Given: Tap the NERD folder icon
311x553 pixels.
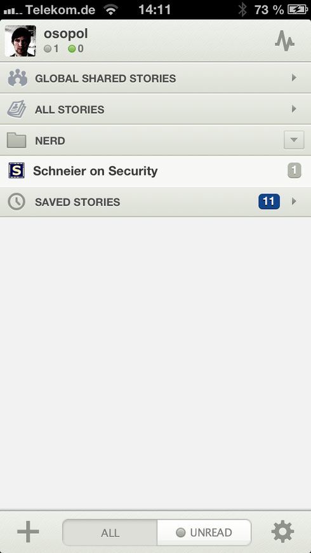Looking at the screenshot, I should 17,140.
